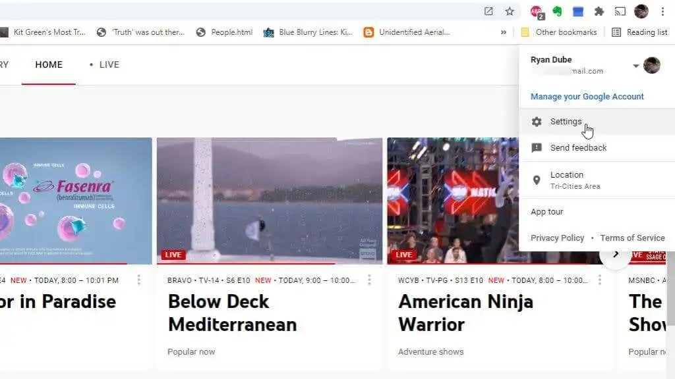Open People.html bookmark
The width and height of the screenshot is (675, 379).
[224, 32]
